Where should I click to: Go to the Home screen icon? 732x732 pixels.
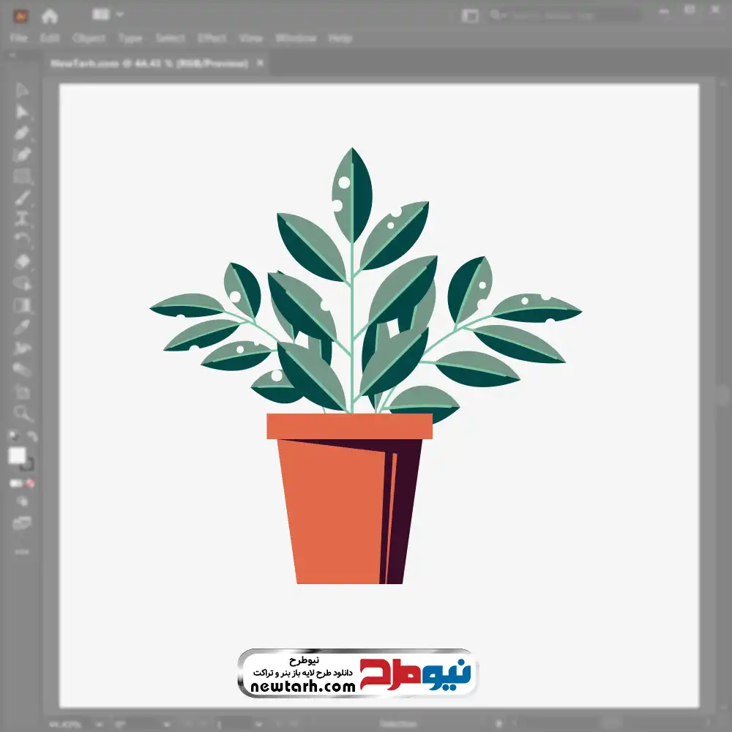(x=50, y=15)
